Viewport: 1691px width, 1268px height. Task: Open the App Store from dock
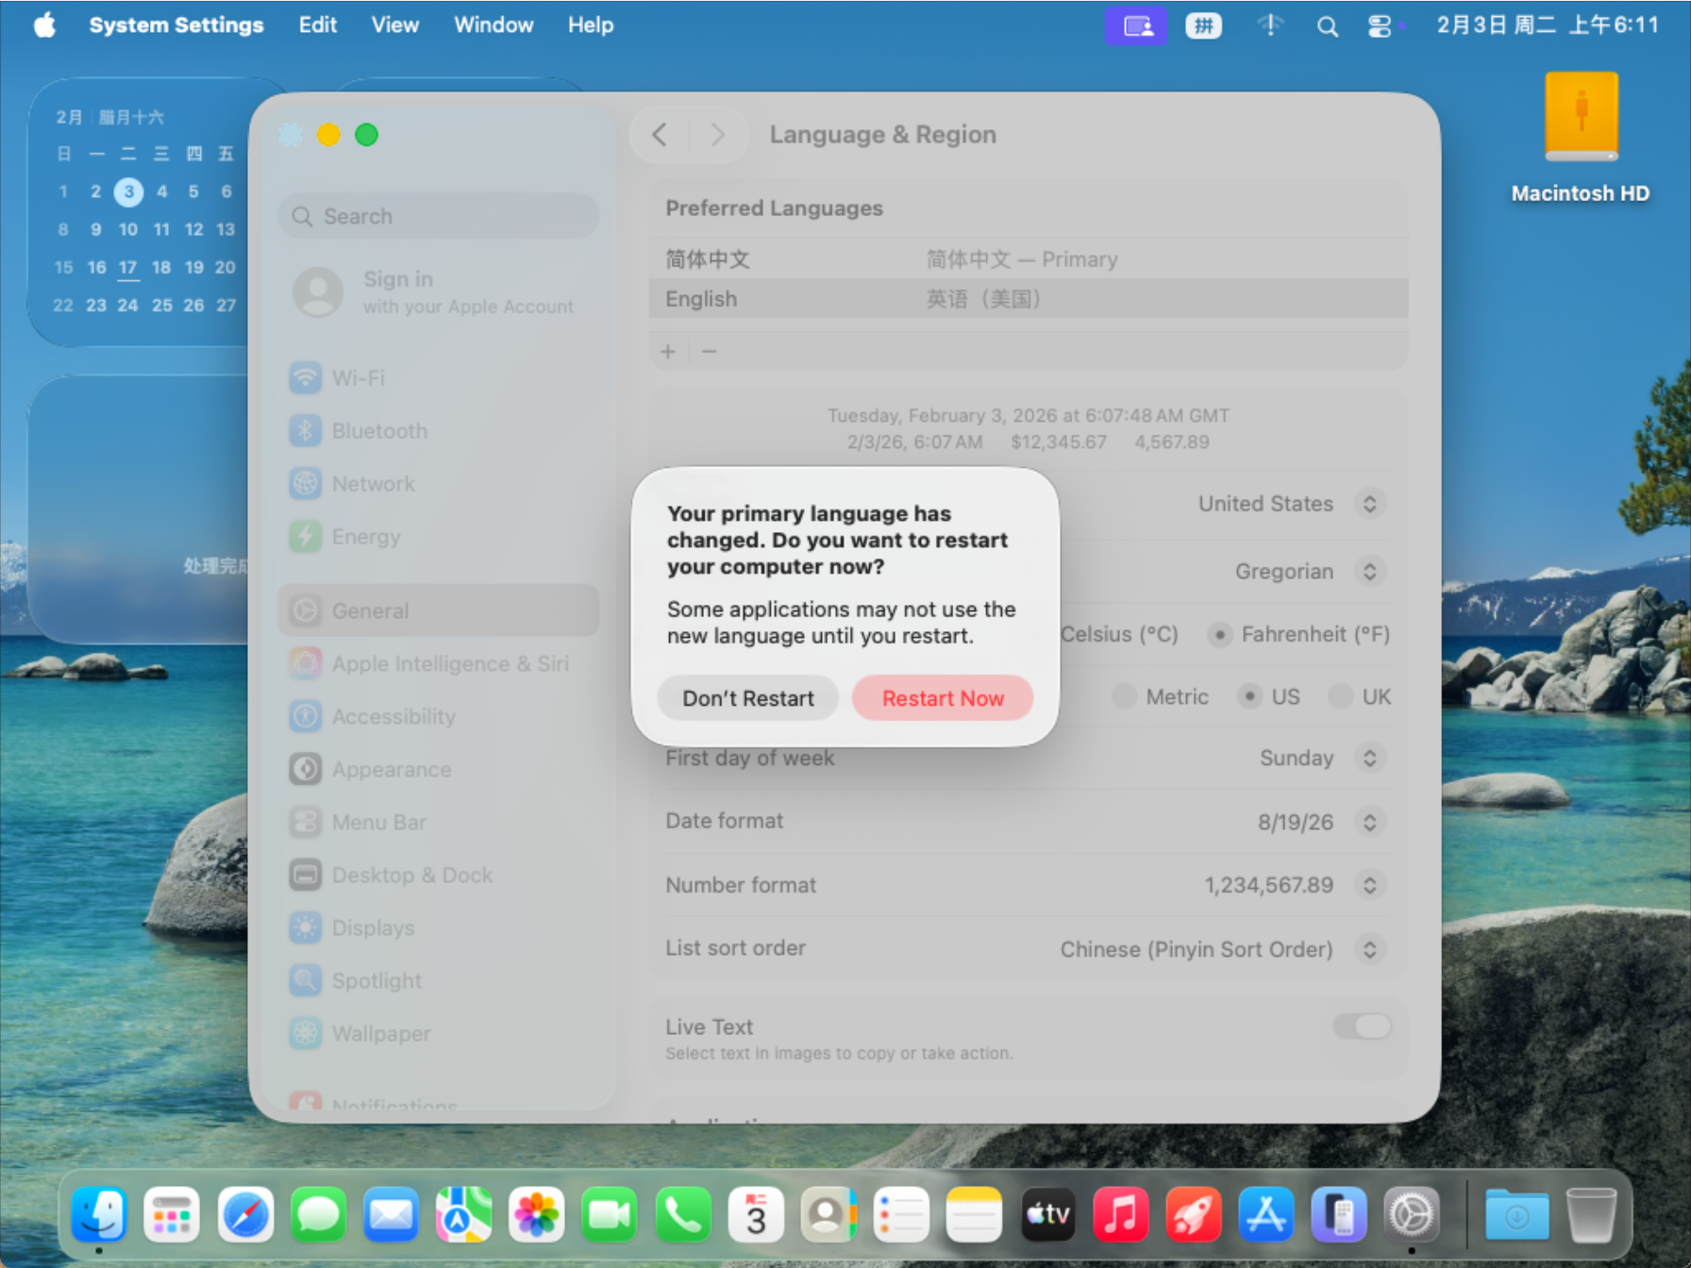coord(1265,1215)
